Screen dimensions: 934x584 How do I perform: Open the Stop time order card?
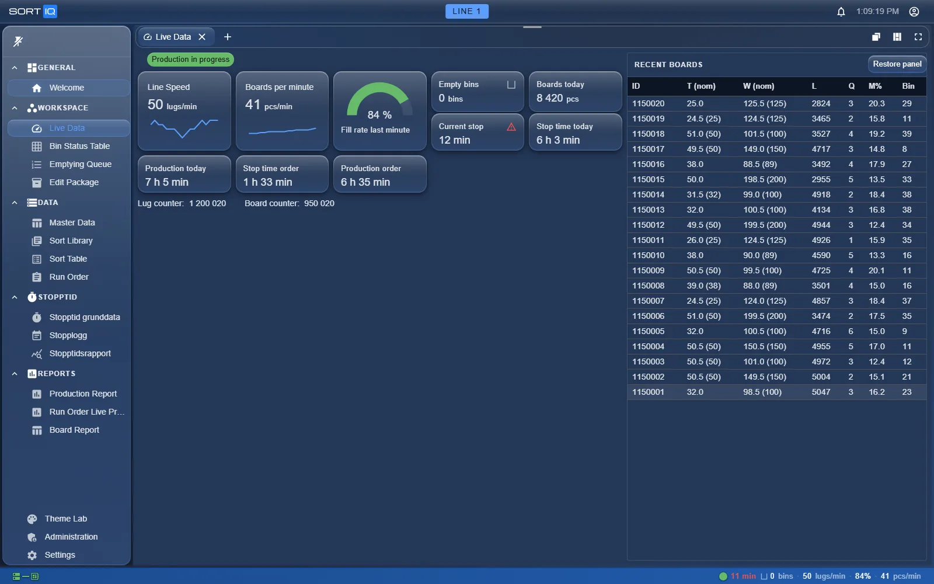[x=282, y=174]
